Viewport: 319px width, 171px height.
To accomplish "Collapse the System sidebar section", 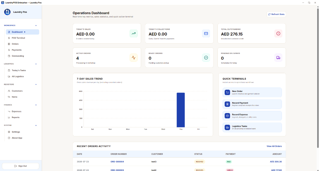I will tap(36, 126).
